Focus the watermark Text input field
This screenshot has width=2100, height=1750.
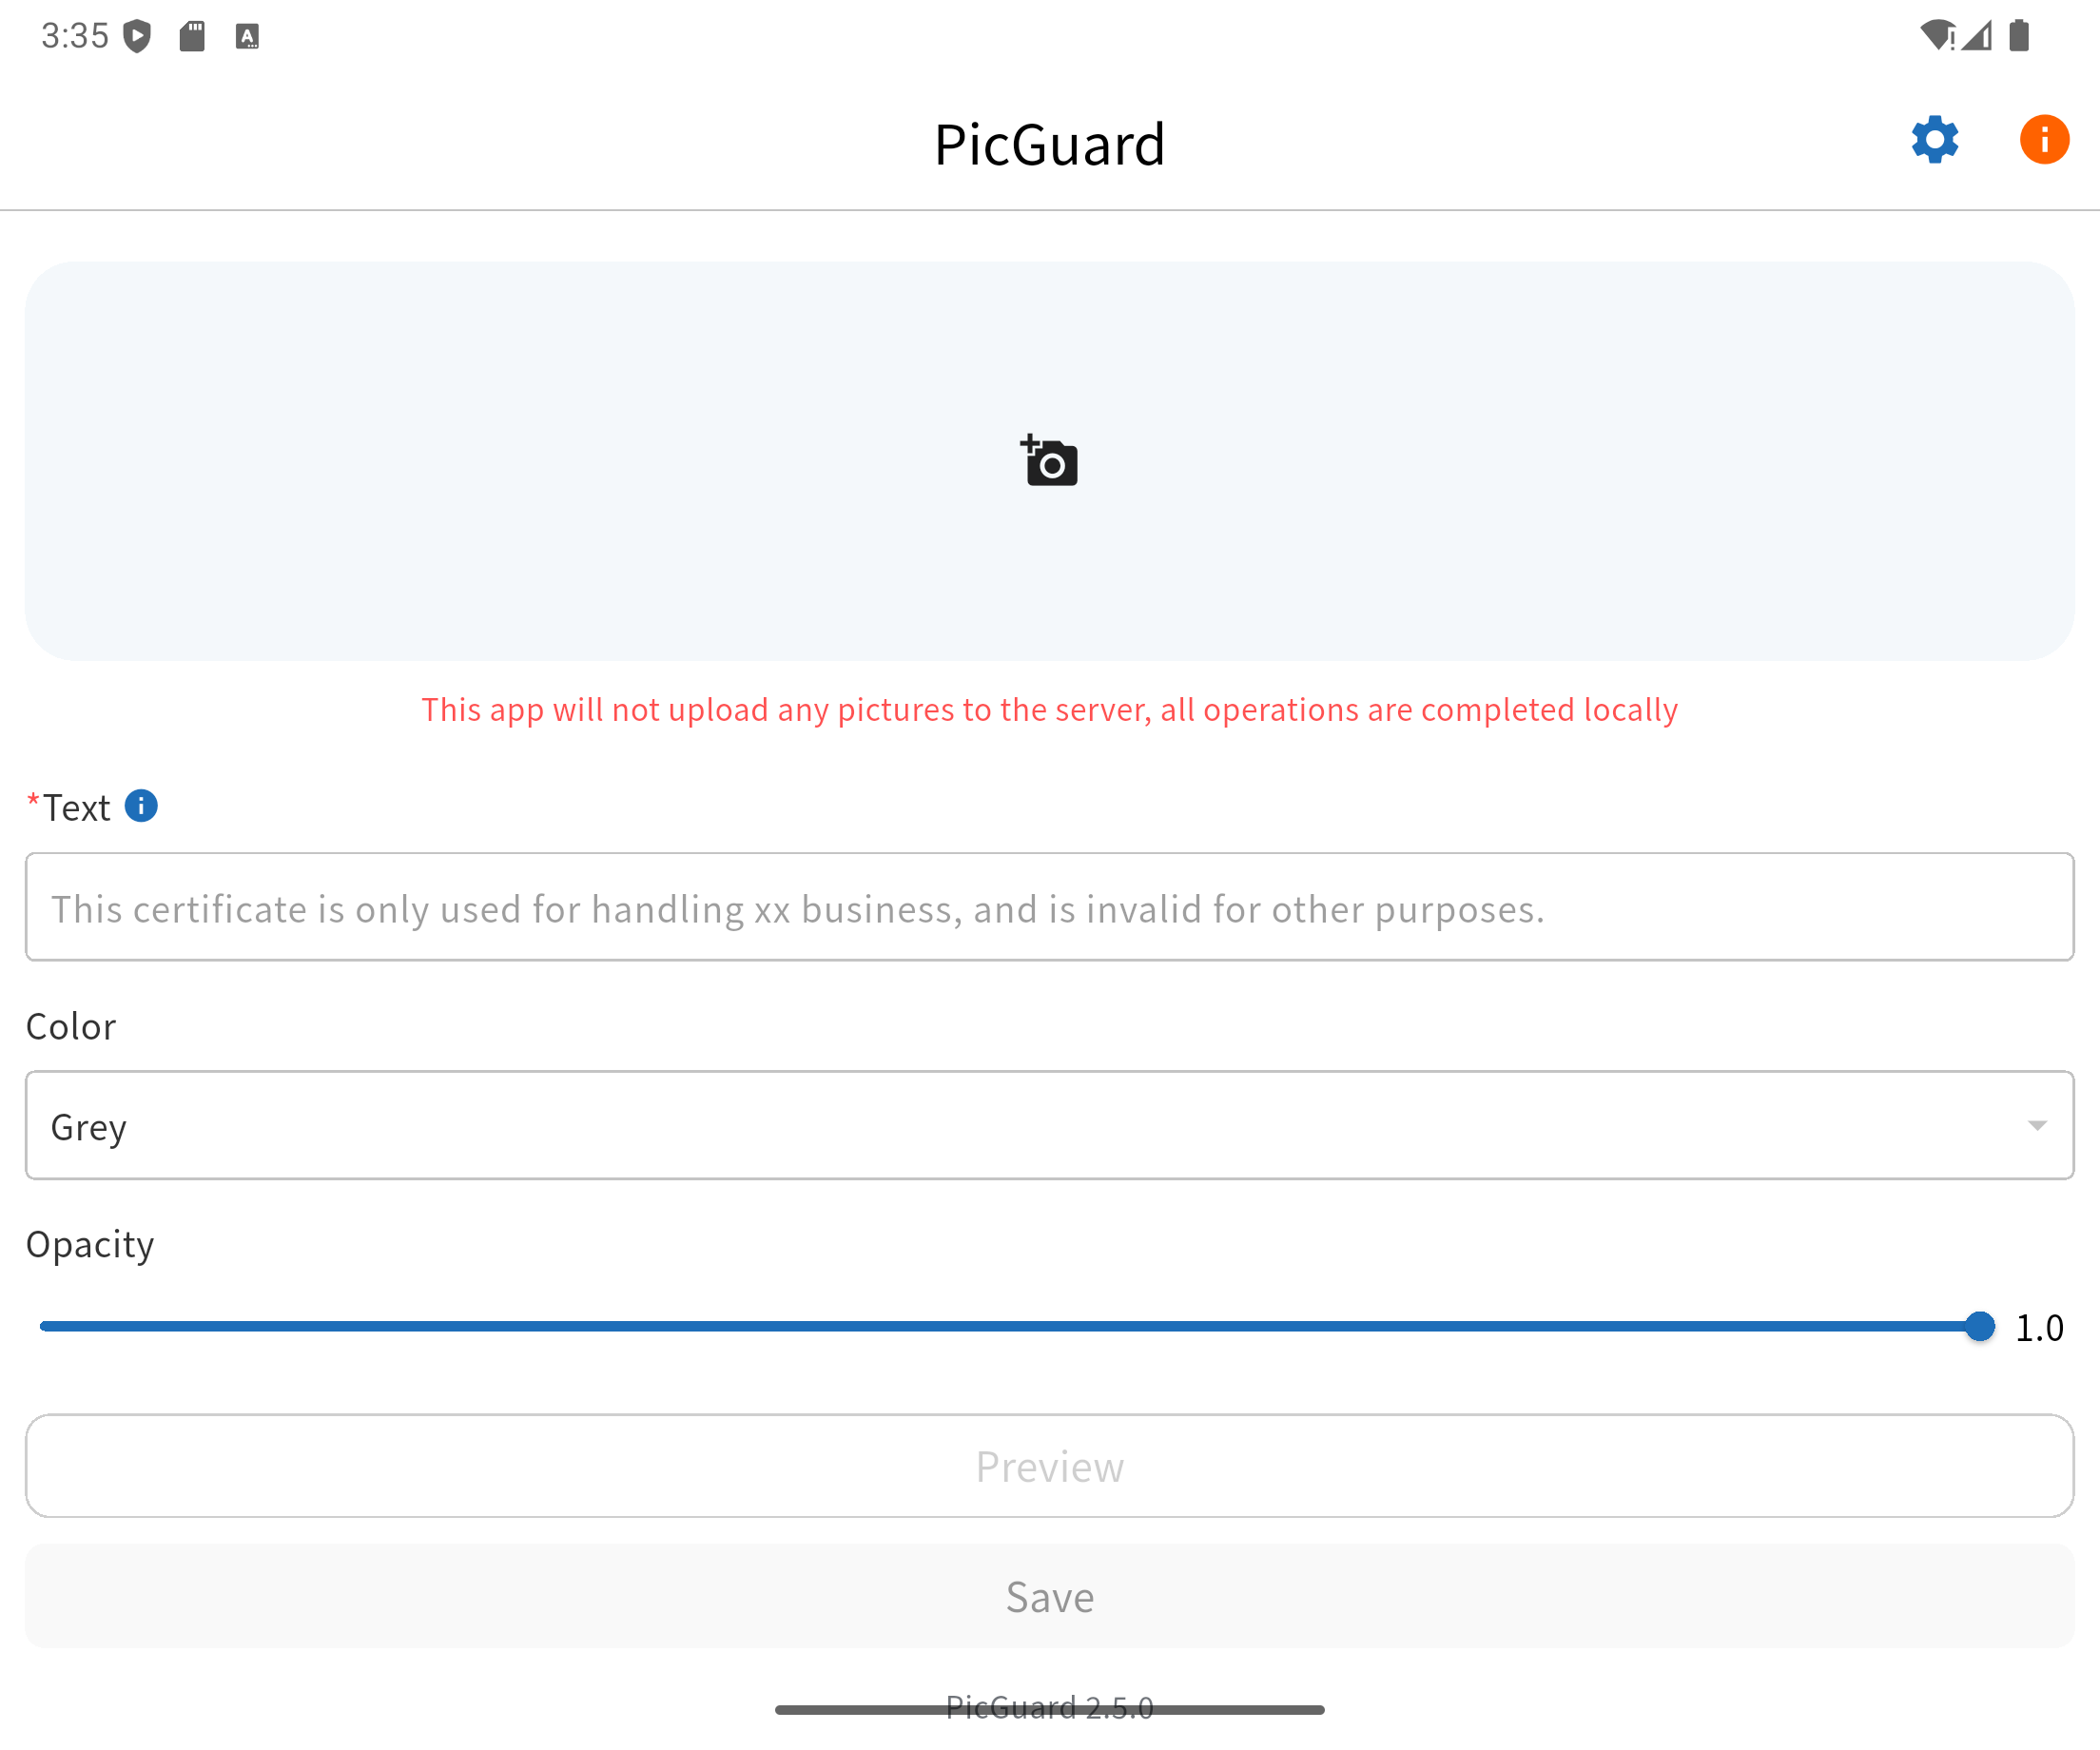pyautogui.click(x=1049, y=907)
